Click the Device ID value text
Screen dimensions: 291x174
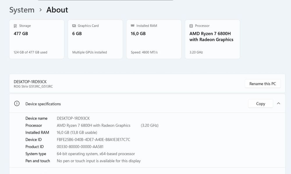pos(93,140)
